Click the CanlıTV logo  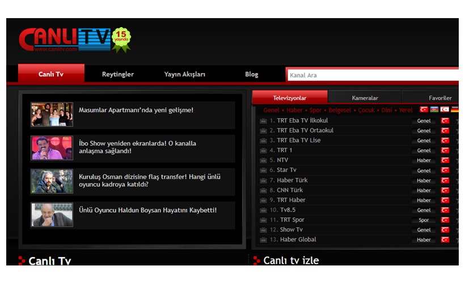[65, 40]
